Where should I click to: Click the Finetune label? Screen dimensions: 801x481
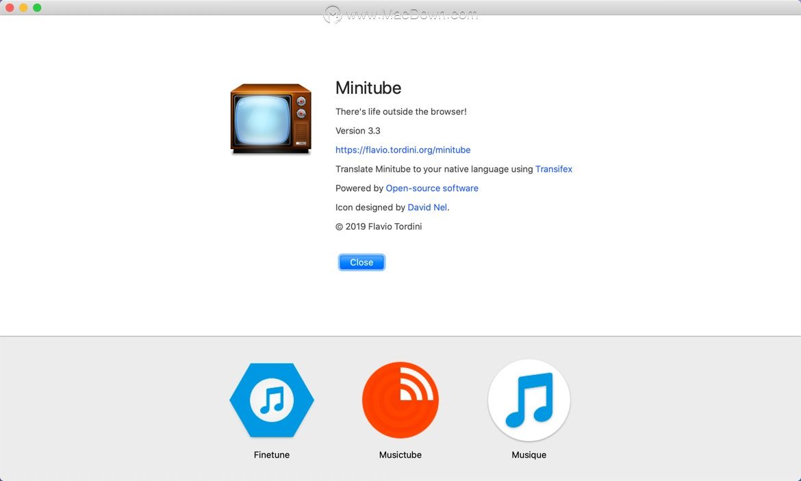tap(272, 455)
